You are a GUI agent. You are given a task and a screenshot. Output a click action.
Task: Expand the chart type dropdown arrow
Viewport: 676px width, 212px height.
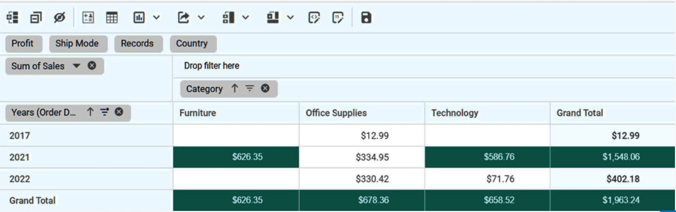(156, 18)
